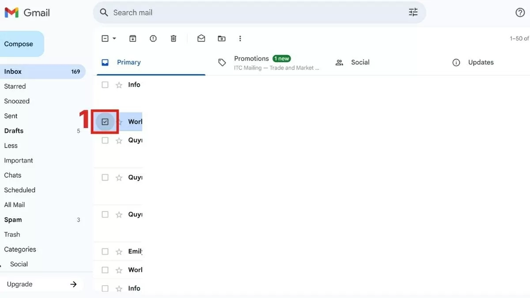Open search filter options icon

413,12
